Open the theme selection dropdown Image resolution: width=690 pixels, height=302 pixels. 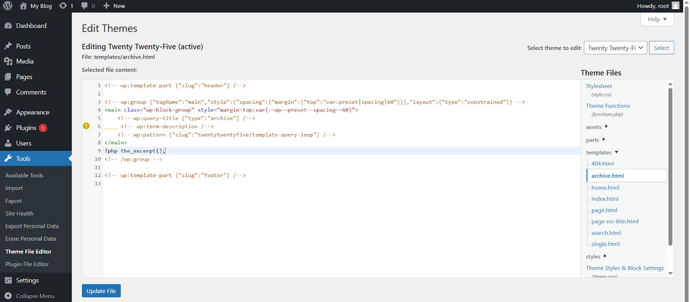click(x=615, y=48)
